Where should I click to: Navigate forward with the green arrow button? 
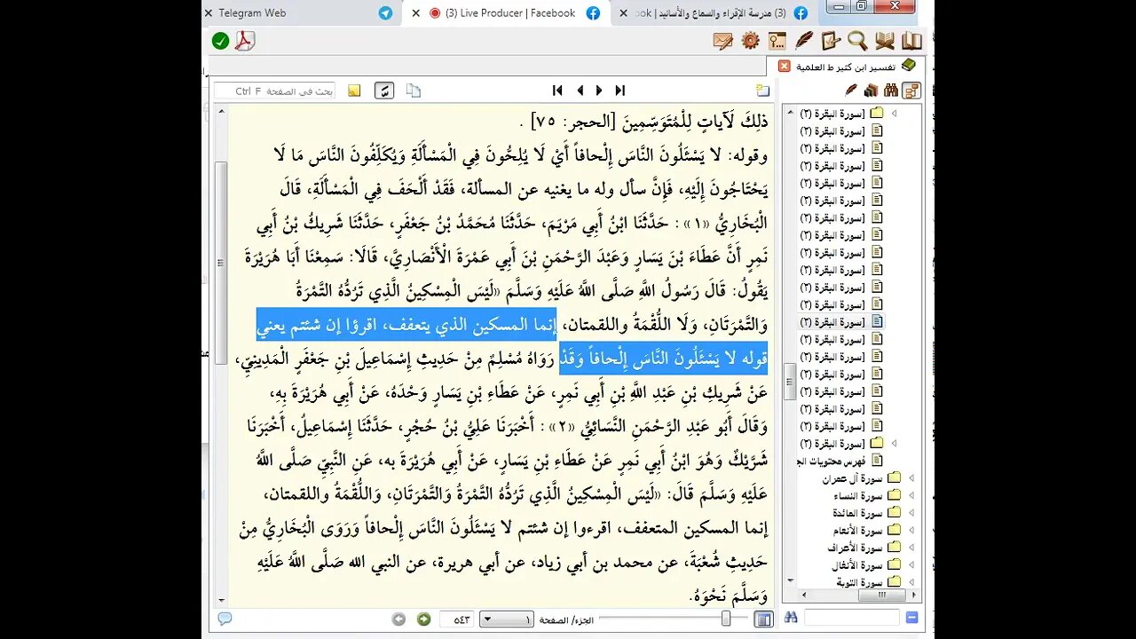coord(424,619)
